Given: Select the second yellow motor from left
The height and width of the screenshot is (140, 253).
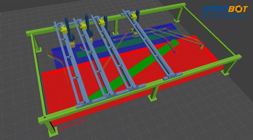Looking at the screenshot, I should pyautogui.click(x=83, y=26).
